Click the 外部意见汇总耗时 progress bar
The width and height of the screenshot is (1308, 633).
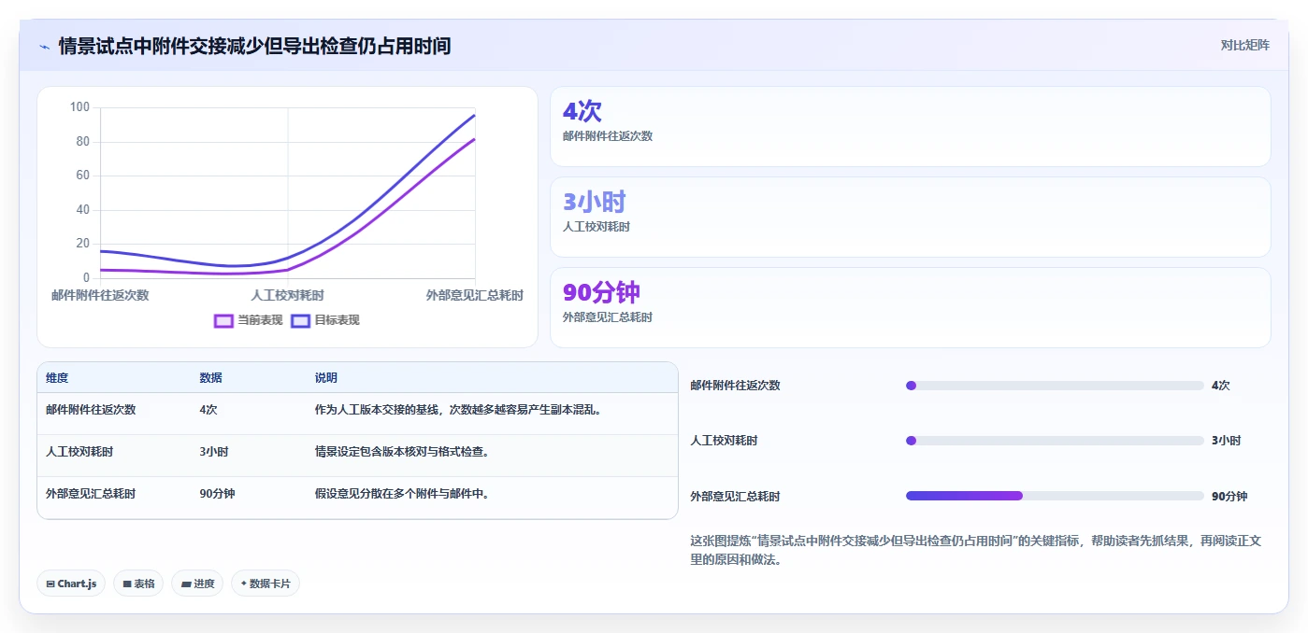(x=1055, y=496)
